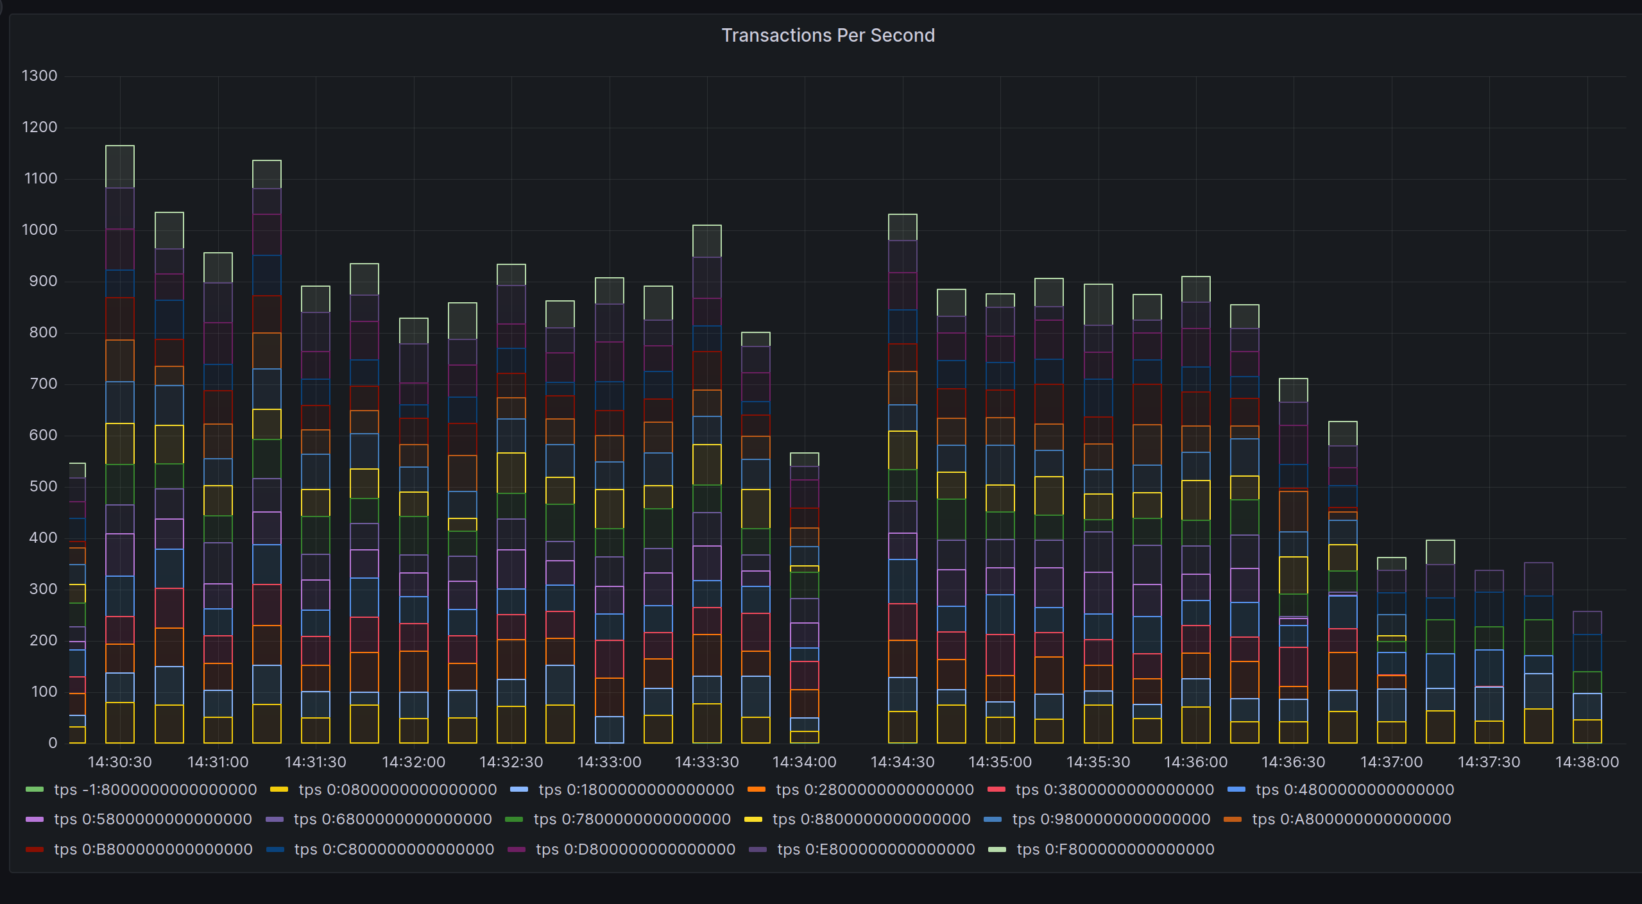Click yellow swatch for tps 0:8800000000000000

pyautogui.click(x=753, y=819)
